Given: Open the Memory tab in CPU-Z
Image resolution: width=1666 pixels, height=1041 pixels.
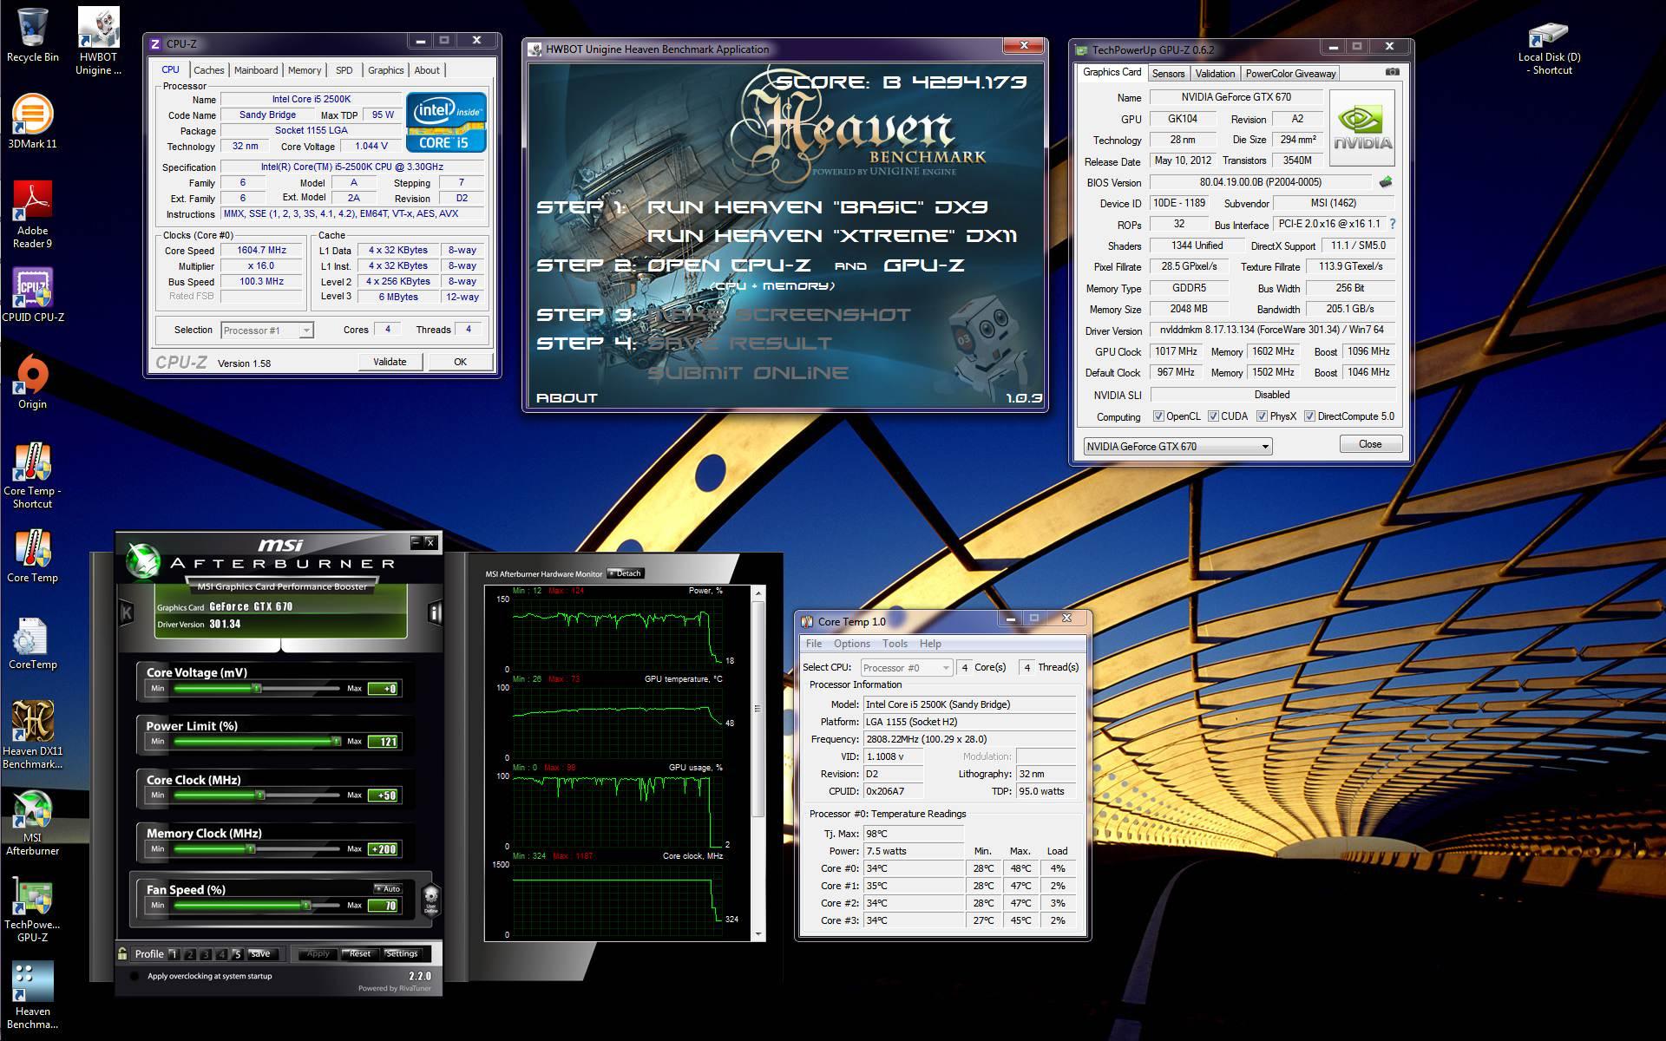Looking at the screenshot, I should 305,70.
